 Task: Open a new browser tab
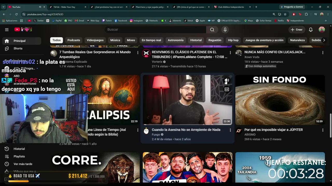(x=256, y=7)
